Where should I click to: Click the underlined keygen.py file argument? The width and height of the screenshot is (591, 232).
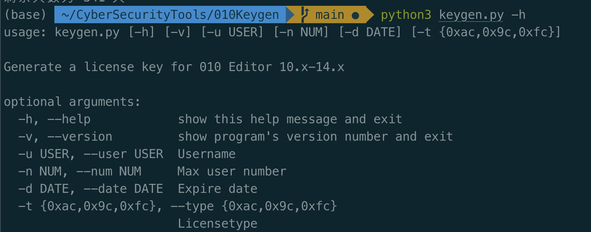471,15
